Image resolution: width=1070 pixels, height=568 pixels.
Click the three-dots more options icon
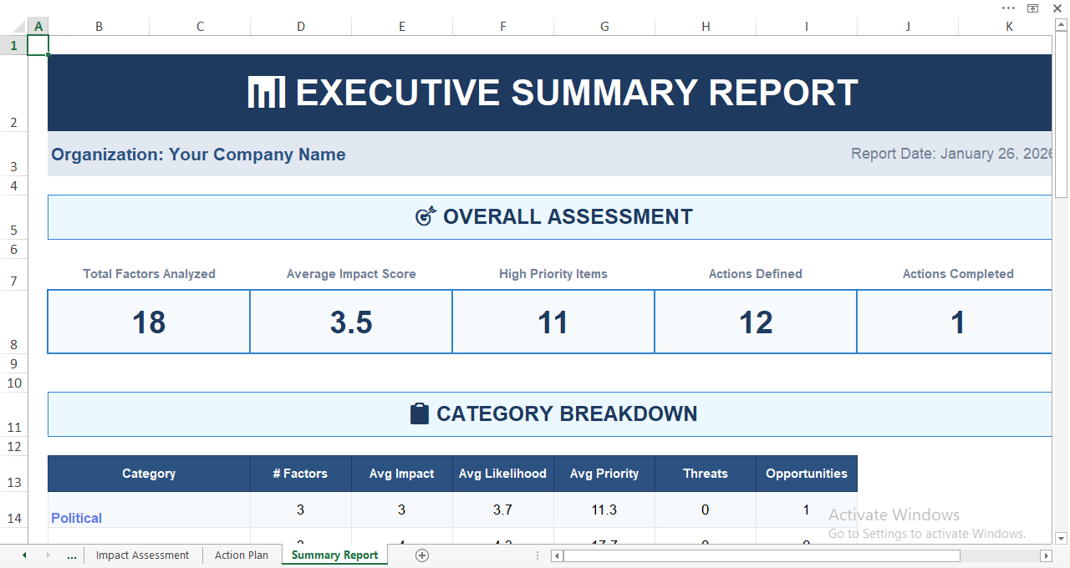pos(1009,8)
